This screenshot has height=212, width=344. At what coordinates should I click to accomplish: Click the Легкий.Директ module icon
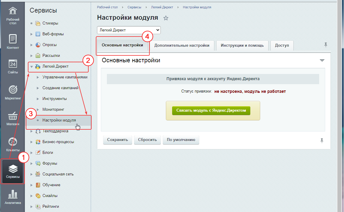coord(38,66)
